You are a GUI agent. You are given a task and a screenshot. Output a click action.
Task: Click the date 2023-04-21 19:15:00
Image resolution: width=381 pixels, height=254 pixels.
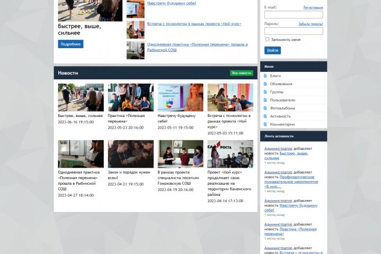click(125, 184)
